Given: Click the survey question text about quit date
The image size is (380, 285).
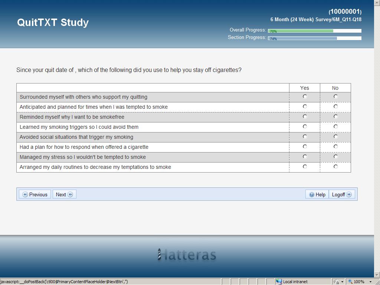Looking at the screenshot, I should pos(129,70).
